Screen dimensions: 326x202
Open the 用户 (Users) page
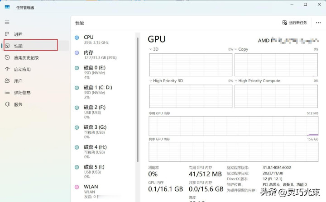pos(18,81)
